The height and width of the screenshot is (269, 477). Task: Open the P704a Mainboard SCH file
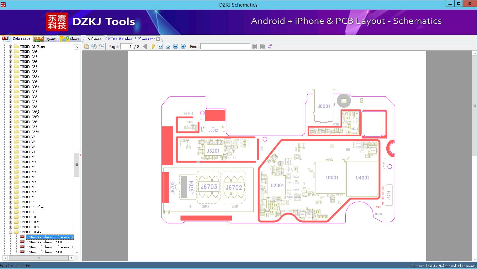pos(44,242)
